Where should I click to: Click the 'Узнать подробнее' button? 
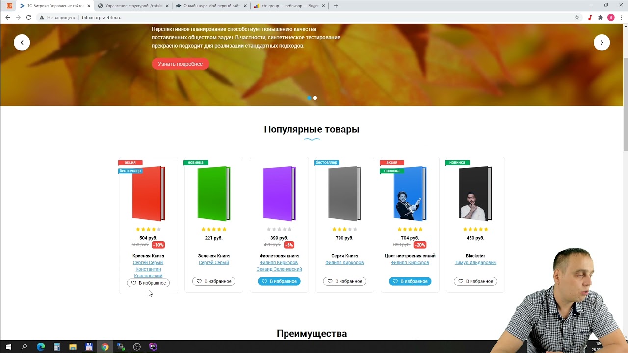click(x=180, y=64)
